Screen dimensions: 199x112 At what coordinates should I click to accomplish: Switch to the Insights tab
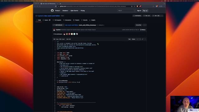coord(92,20)
